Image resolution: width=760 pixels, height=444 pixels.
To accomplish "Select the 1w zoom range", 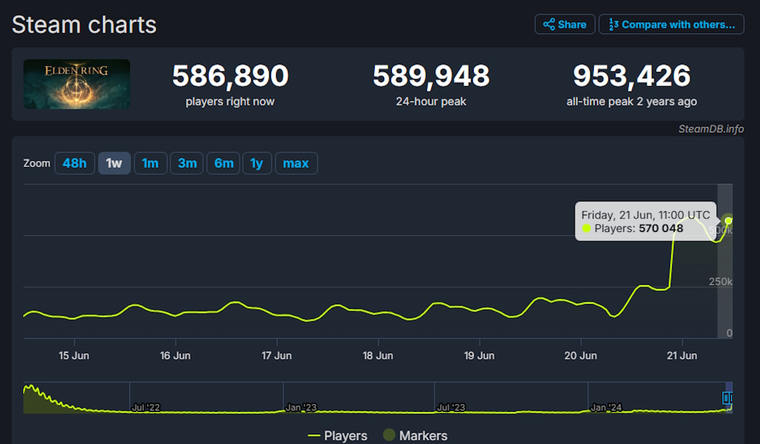I will (114, 163).
